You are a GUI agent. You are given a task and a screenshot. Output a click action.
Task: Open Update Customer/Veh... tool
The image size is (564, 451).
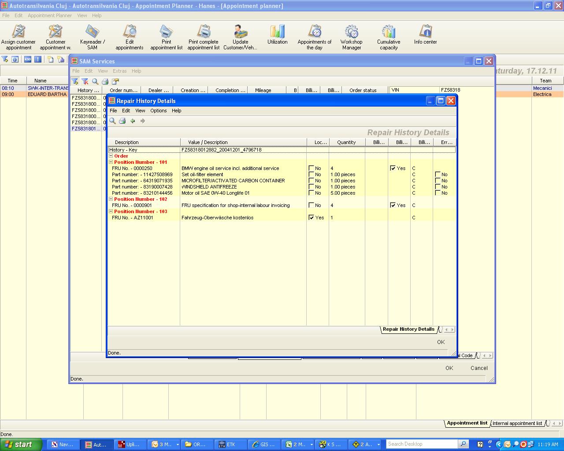(241, 37)
